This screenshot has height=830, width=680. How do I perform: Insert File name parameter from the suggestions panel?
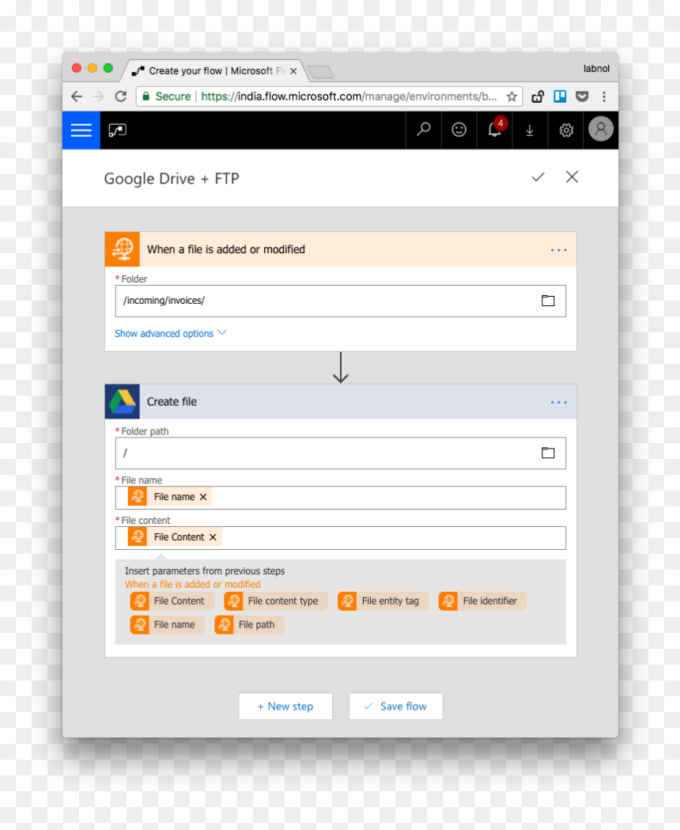coord(167,624)
